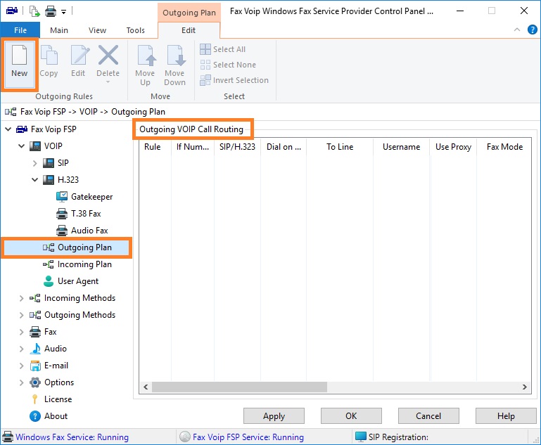The width and height of the screenshot is (541, 445).
Task: Expand the Options tree node
Action: [x=21, y=382]
